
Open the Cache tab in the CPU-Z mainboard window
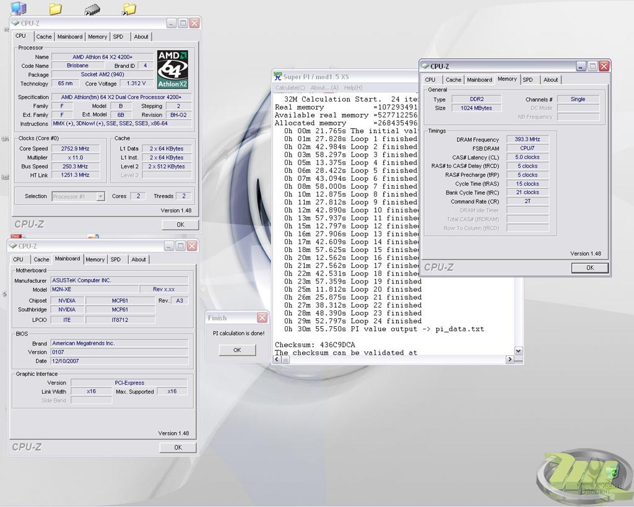click(41, 259)
